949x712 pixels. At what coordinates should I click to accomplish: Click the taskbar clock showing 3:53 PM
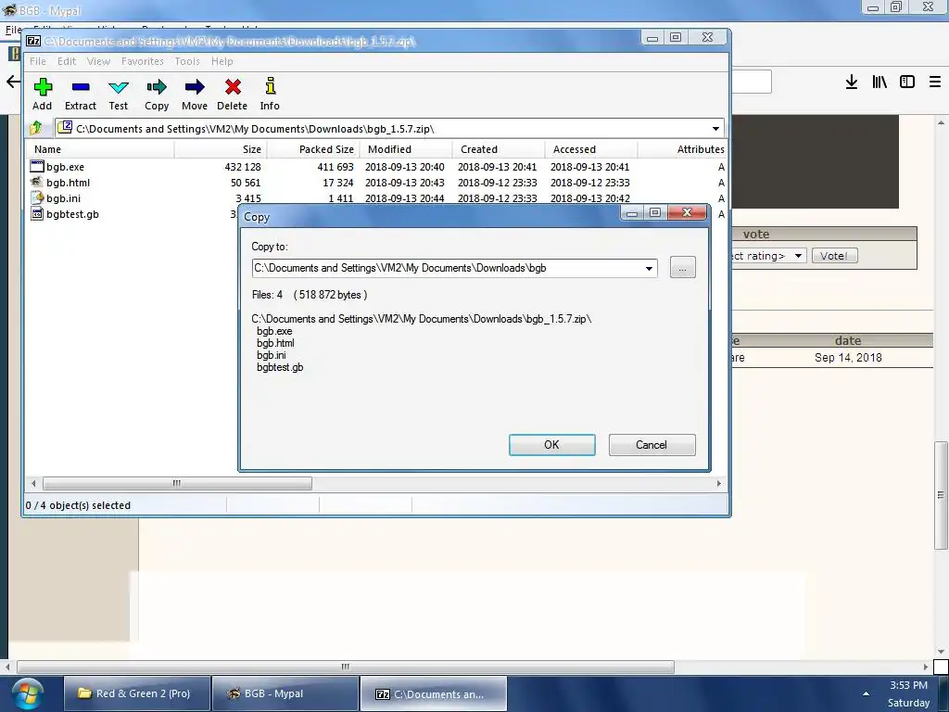tap(908, 685)
